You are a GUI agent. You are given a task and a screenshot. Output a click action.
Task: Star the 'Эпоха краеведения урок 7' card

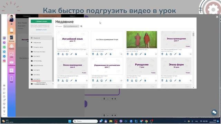191,54
